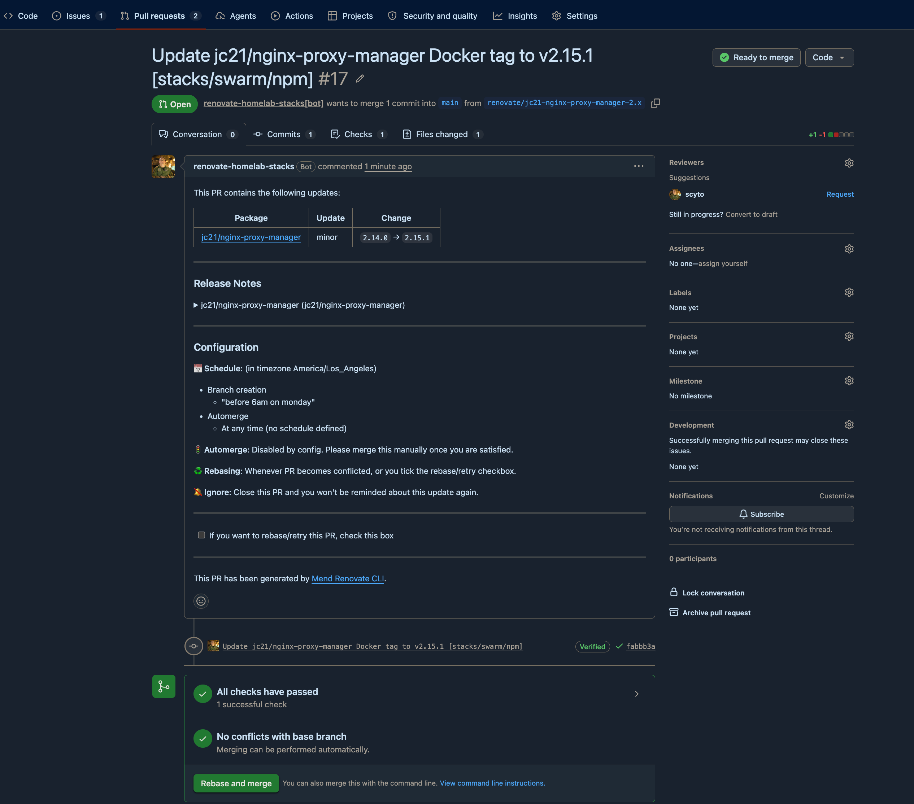Open Labels gear settings

[x=849, y=292]
